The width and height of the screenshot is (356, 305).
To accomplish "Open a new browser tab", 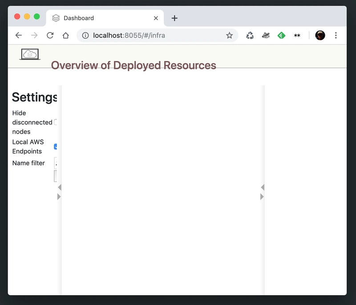I will (174, 18).
